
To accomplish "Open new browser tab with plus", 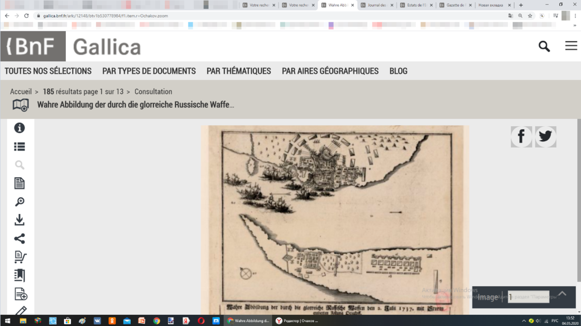I will (521, 5).
